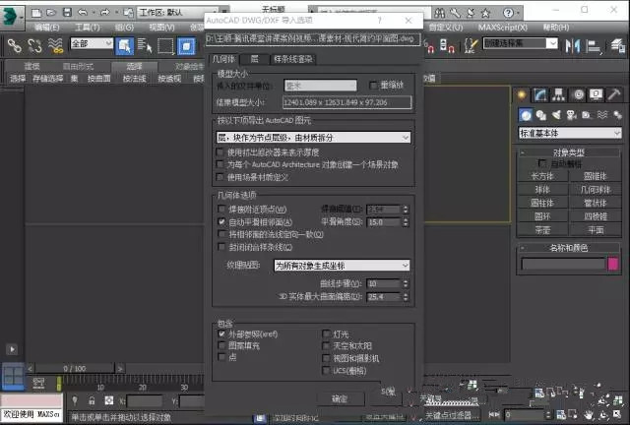Click the Align tool icon

tap(593, 46)
